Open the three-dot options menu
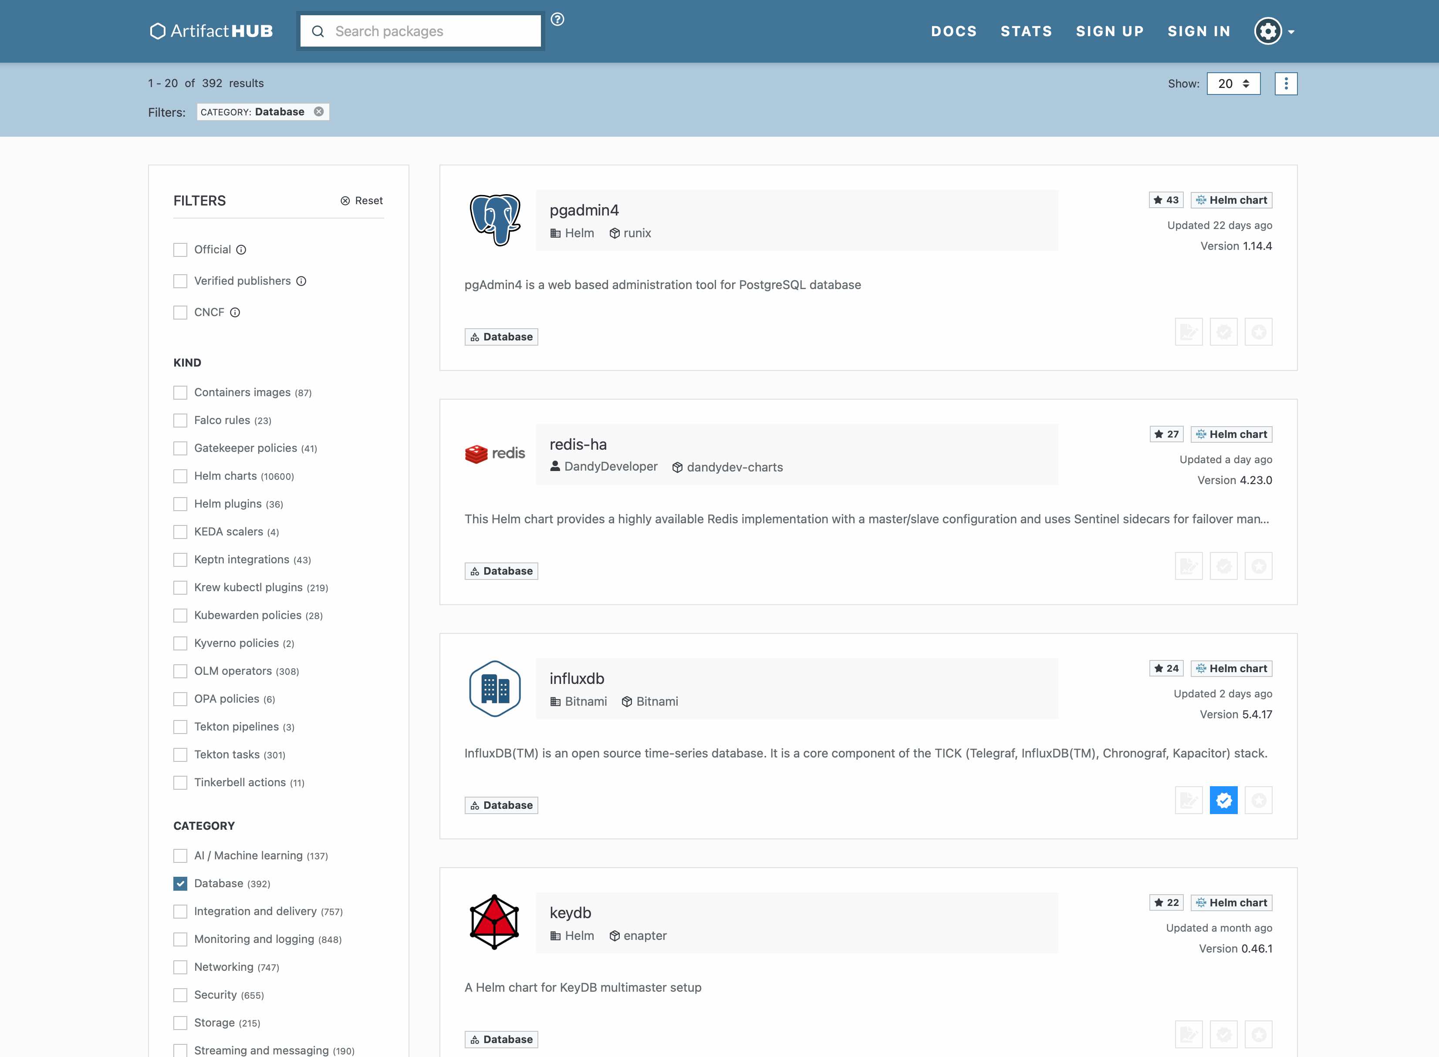 [1285, 84]
